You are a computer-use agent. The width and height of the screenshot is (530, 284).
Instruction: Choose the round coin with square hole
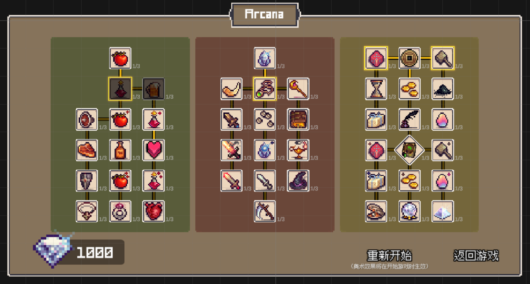409,58
